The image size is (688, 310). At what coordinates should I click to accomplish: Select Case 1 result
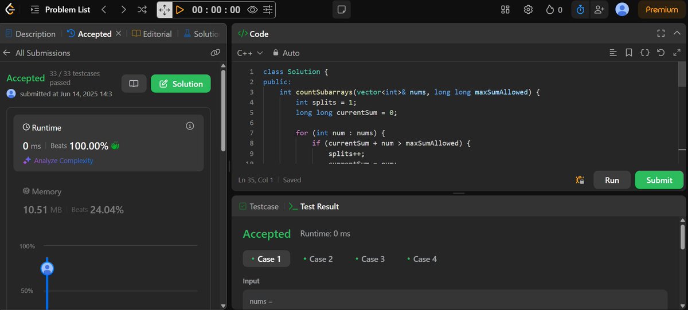coord(266,259)
